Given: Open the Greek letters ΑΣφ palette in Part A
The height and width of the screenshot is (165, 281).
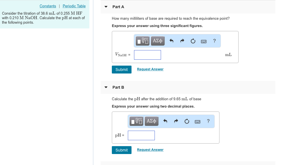Looking at the screenshot, I should (x=158, y=41).
